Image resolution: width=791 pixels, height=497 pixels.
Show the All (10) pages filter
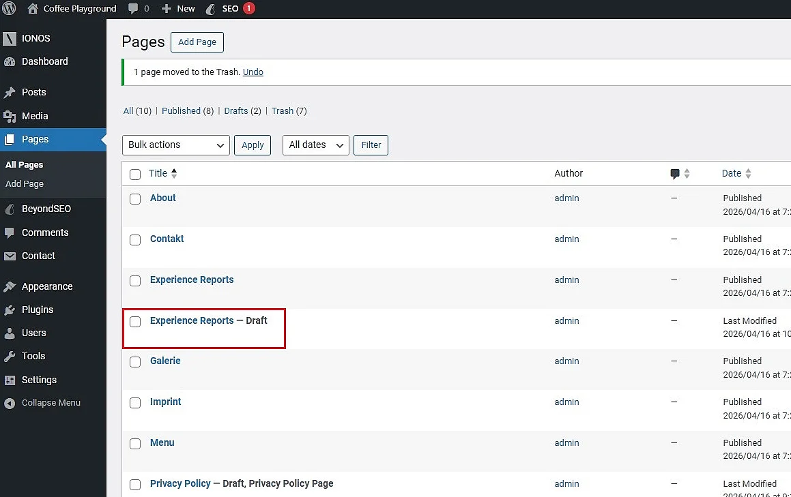[137, 111]
